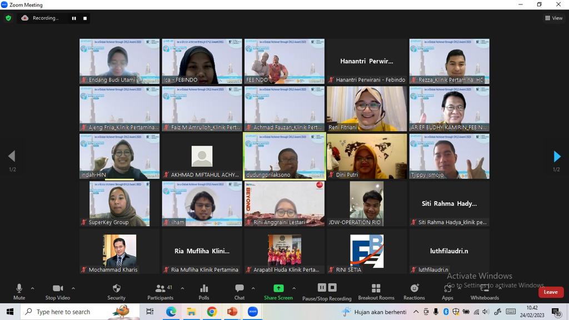Click the microphone tray icon

(436, 312)
